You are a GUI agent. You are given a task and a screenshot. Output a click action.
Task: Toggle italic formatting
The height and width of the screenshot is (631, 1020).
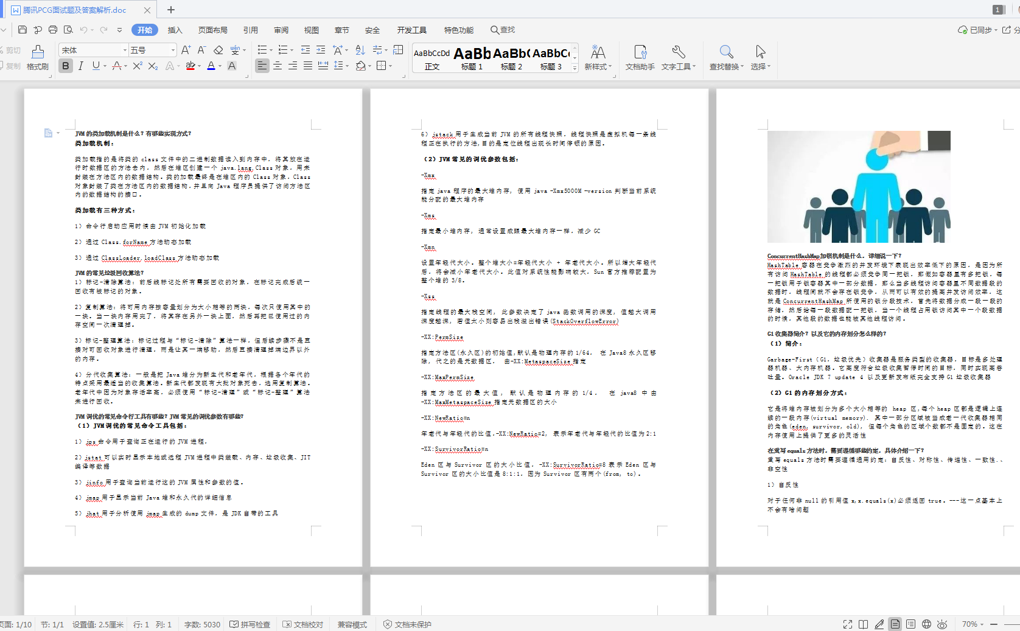pos(80,66)
